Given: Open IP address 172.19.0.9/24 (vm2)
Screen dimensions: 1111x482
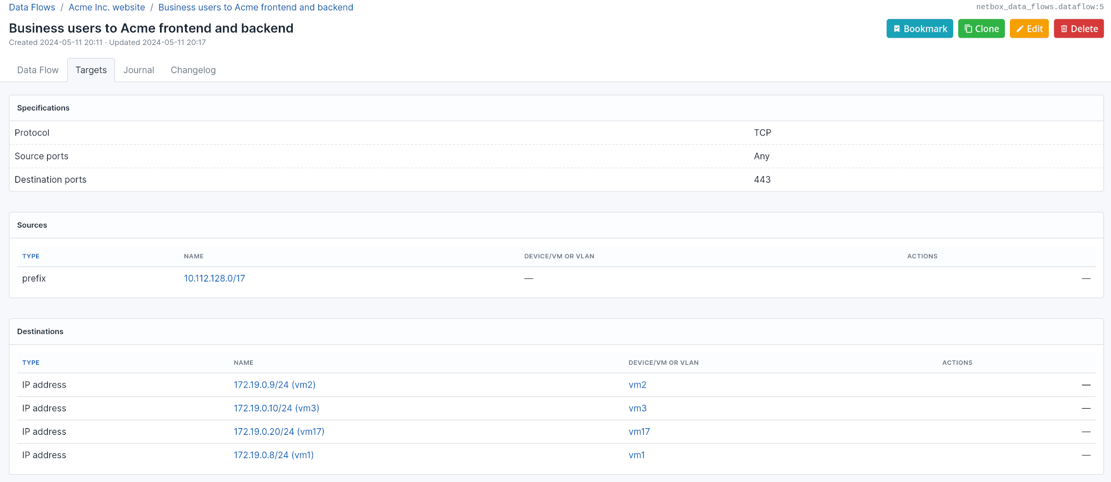Looking at the screenshot, I should [x=274, y=385].
